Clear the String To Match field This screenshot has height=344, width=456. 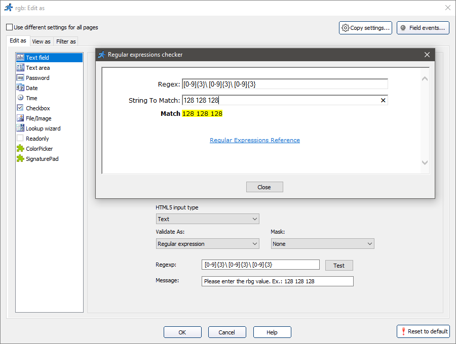point(383,100)
